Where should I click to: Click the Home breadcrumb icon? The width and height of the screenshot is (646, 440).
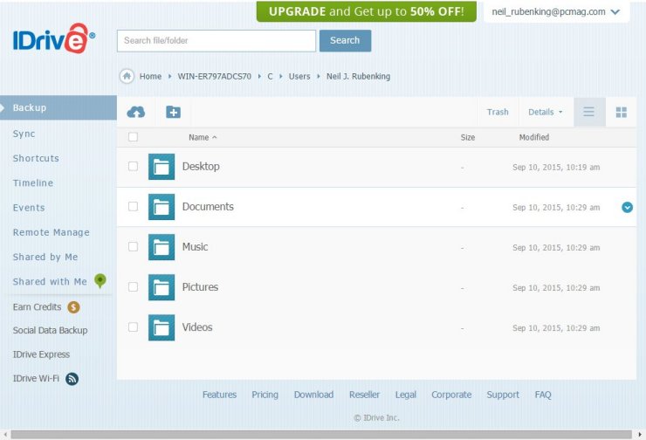click(127, 76)
